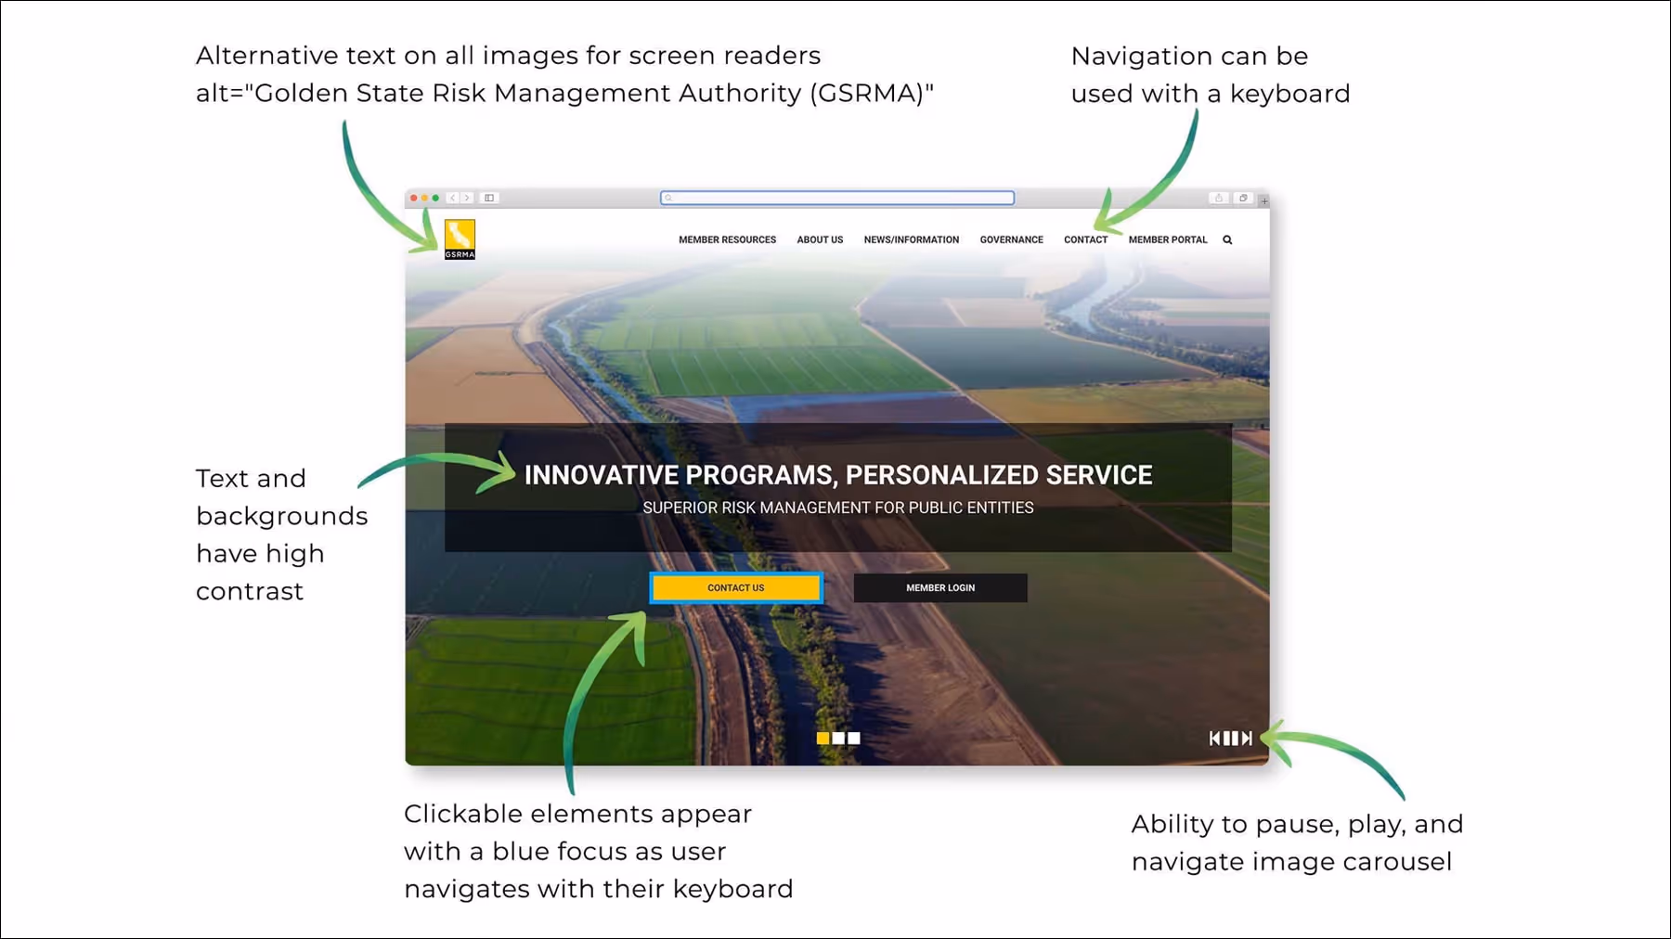Pause the image carousel
This screenshot has height=939, width=1671.
point(1230,739)
